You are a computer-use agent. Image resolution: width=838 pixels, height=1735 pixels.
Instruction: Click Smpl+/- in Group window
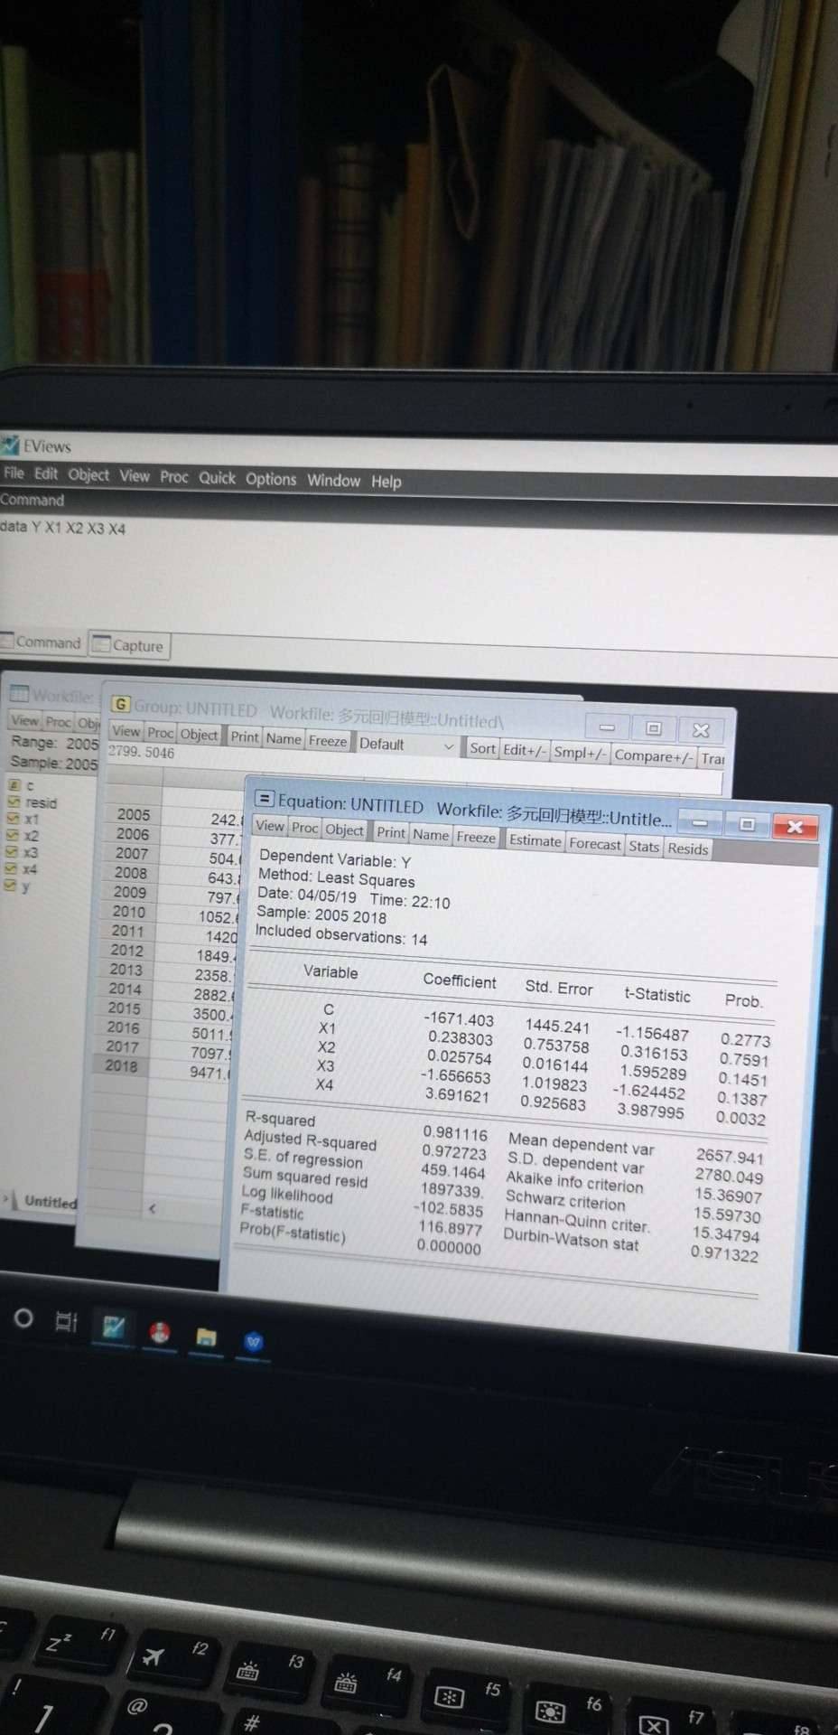[580, 753]
